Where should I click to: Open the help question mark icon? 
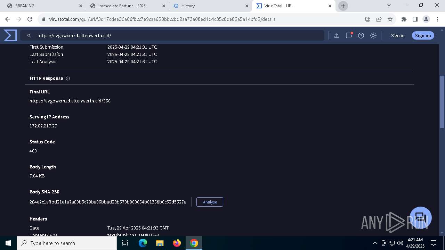click(361, 35)
